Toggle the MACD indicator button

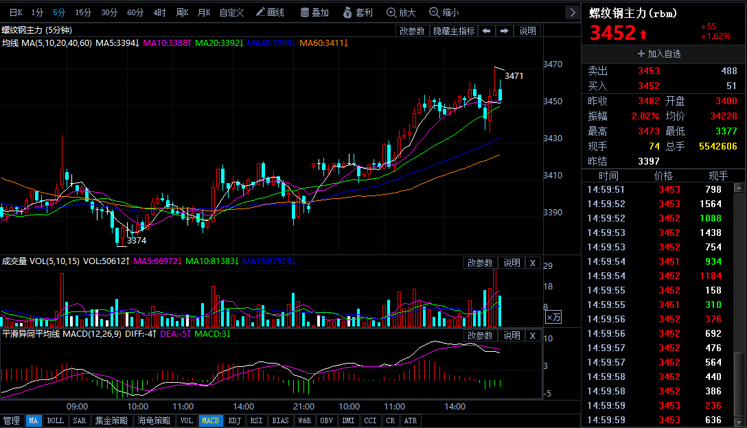209,420
